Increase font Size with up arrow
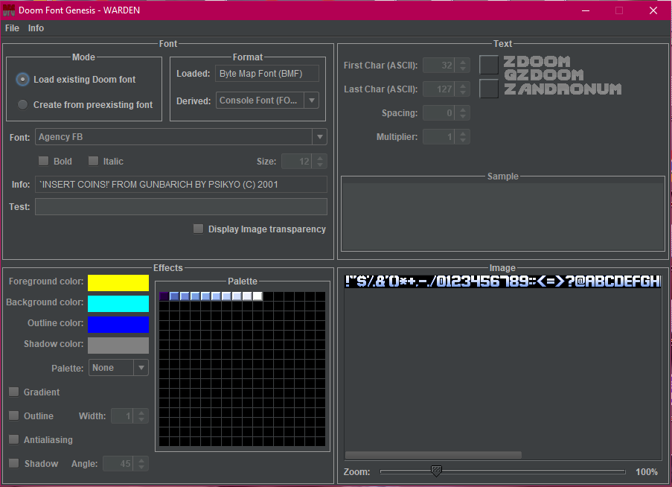 320,158
